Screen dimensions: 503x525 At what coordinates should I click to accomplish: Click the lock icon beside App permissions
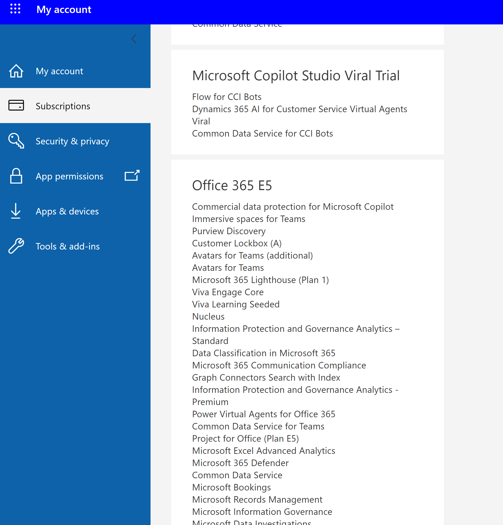pos(16,176)
